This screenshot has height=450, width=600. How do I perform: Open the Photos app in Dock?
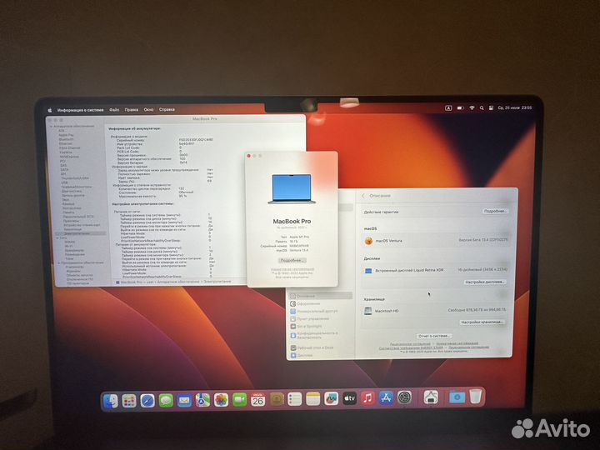[221, 400]
